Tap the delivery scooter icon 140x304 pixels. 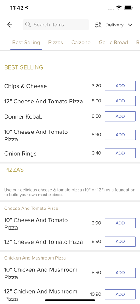98,25
